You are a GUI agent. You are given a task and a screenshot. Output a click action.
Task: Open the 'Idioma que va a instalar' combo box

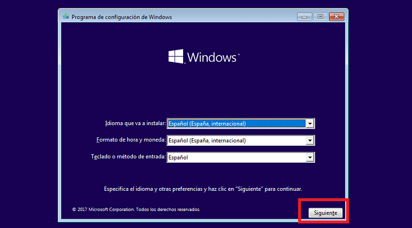click(241, 123)
